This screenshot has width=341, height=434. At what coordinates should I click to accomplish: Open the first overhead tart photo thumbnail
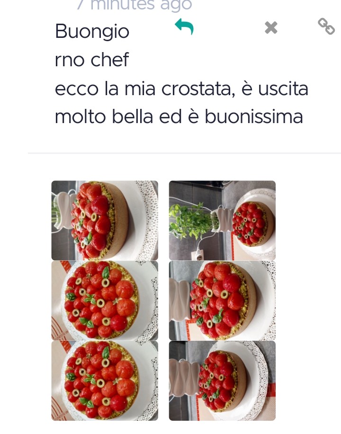[x=105, y=301]
